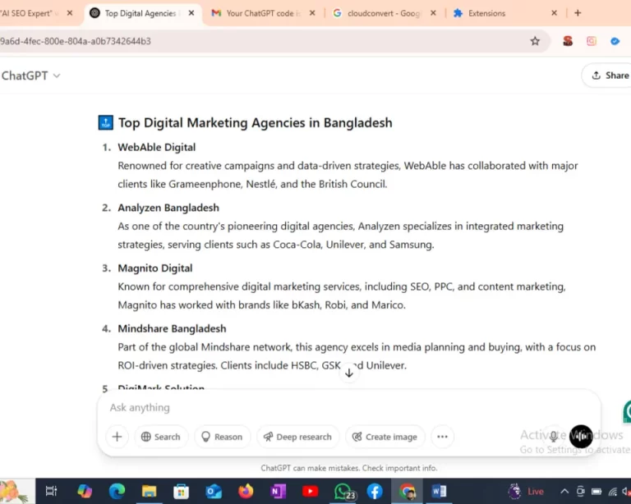Viewport: 631px width, 504px height.
Task: Click the Share button
Action: [610, 76]
